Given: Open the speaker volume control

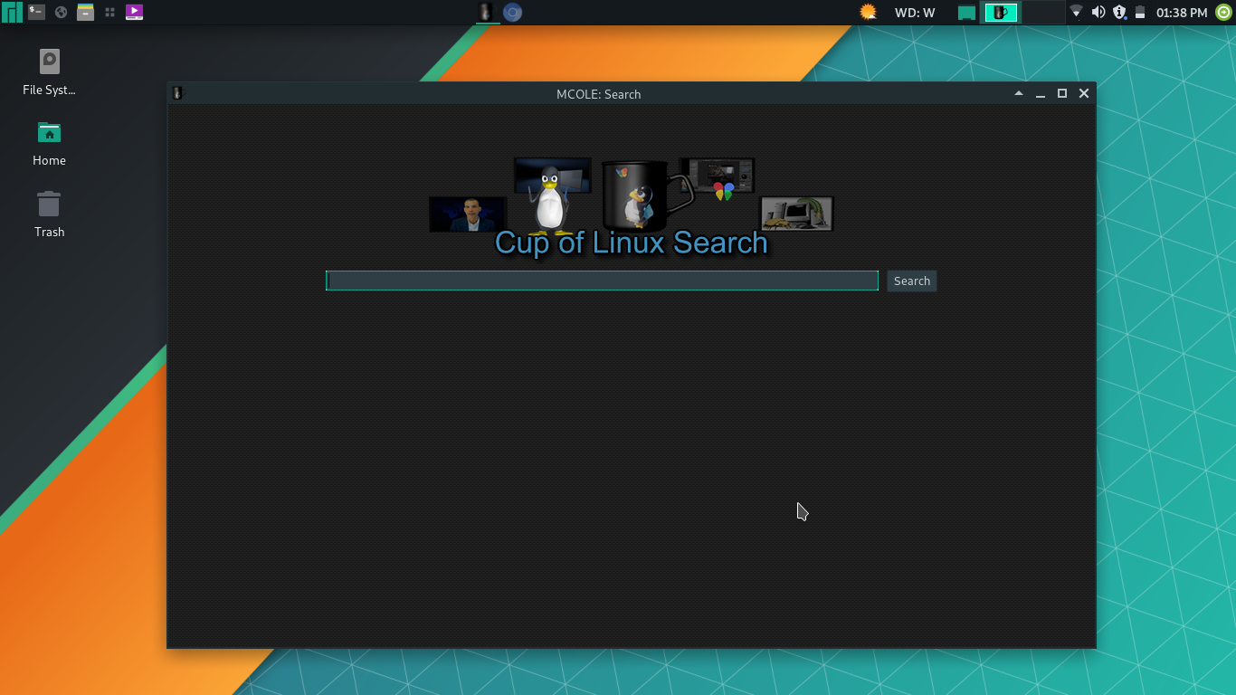Looking at the screenshot, I should (1098, 12).
